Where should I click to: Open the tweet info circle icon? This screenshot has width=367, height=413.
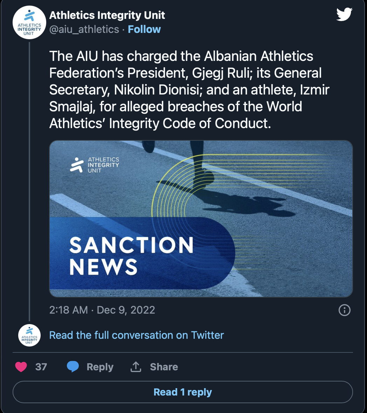point(345,310)
